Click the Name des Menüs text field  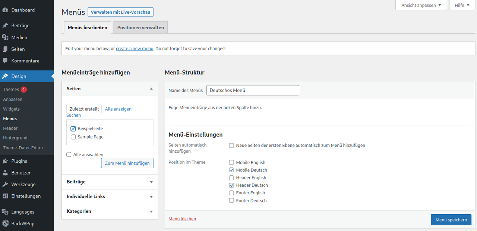click(252, 90)
